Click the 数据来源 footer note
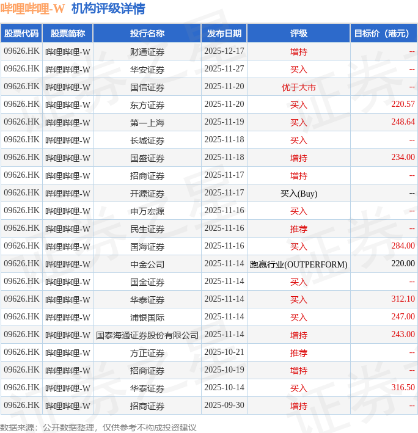 [x=98, y=428]
